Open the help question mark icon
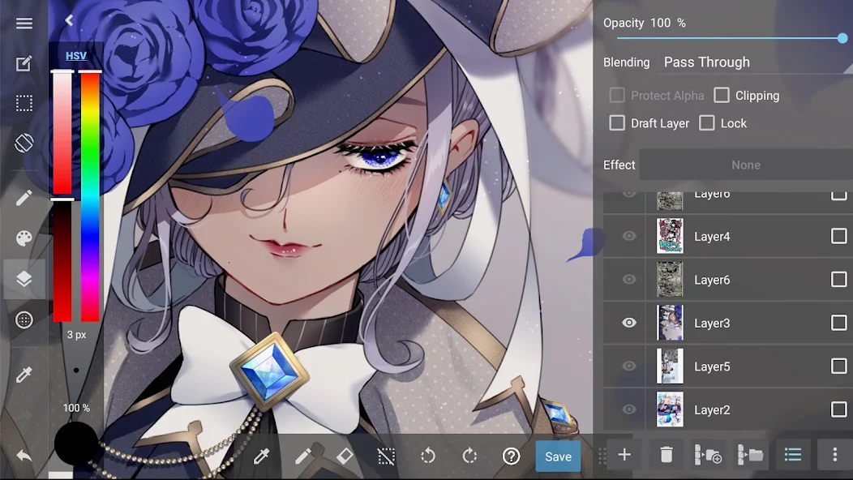853x480 pixels. coord(511,456)
